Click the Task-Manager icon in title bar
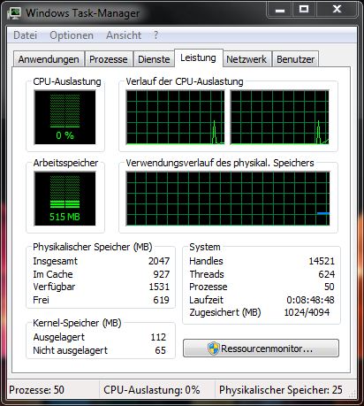Viewport: 364px width, 406px height. coord(14,13)
